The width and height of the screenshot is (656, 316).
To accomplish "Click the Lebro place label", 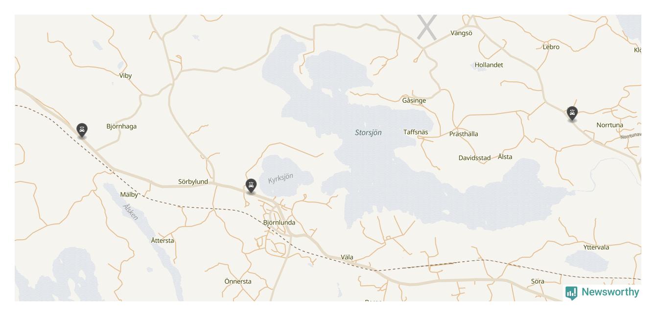I will pyautogui.click(x=551, y=47).
